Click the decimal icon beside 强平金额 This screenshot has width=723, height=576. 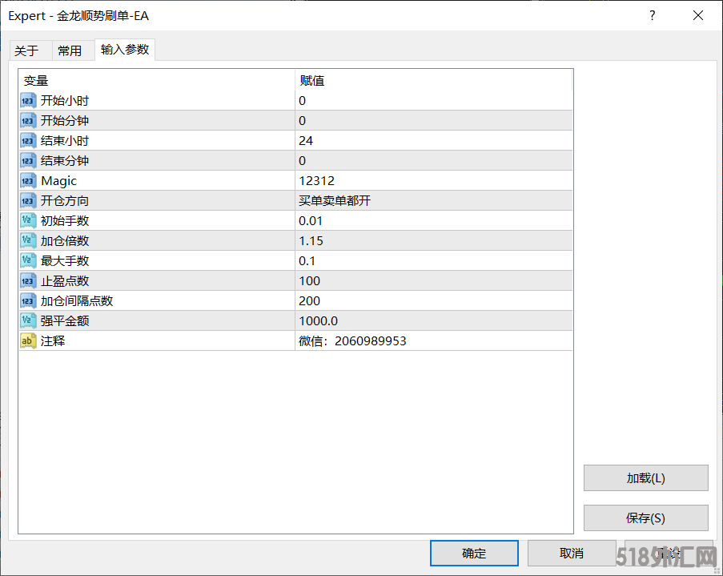tap(28, 321)
